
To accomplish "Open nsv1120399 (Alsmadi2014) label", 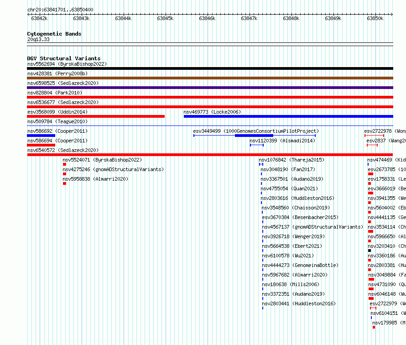I will (x=282, y=141).
